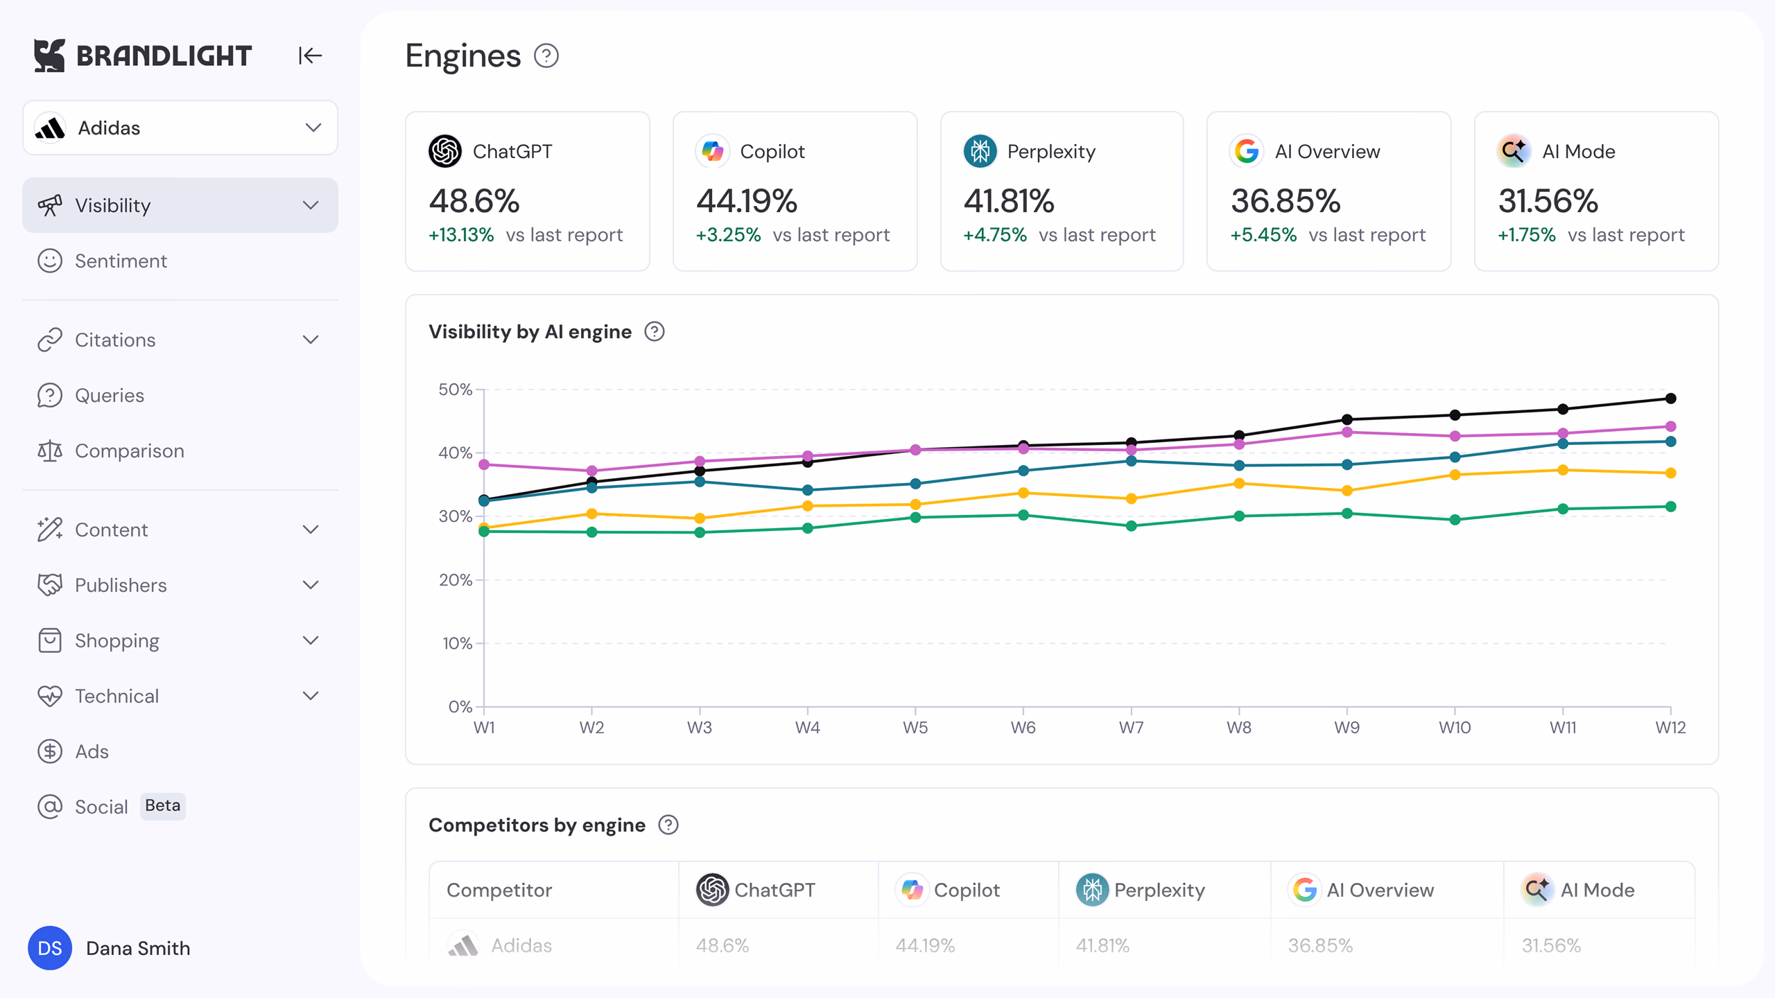Image resolution: width=1775 pixels, height=998 pixels.
Task: Click the Social Beta badge
Action: click(x=163, y=806)
